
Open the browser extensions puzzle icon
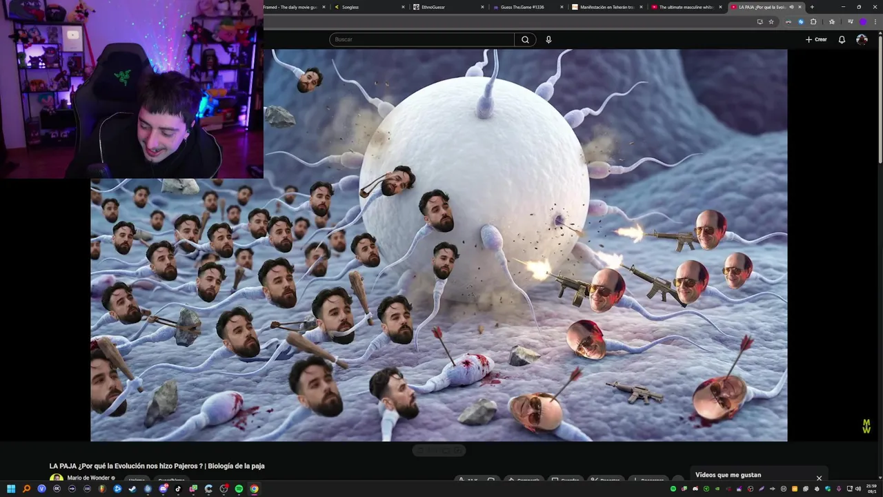point(813,21)
